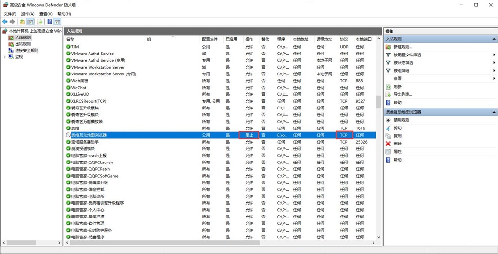Disable the selected rule via 禁用规则
Viewport: 498px width, 254px height.
click(x=401, y=120)
